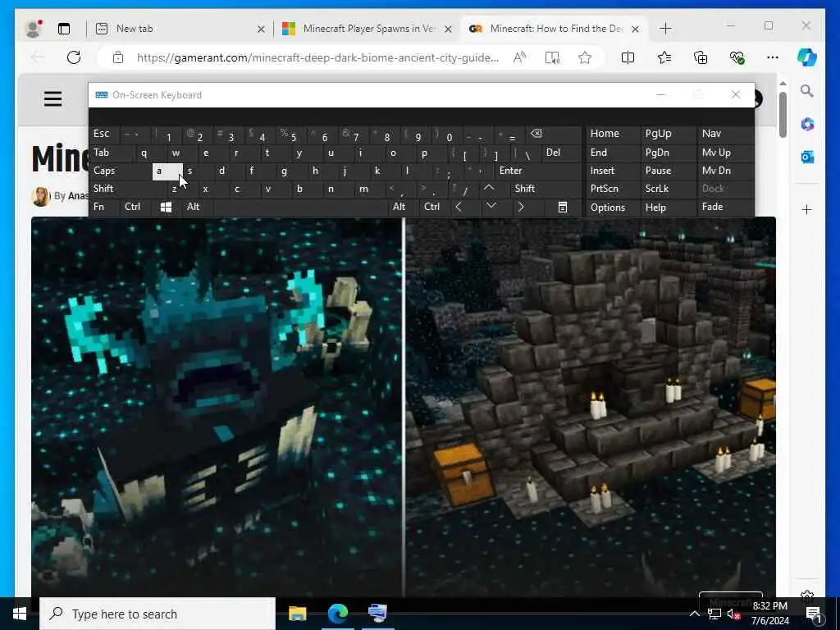Toggle the Caps key on keyboard

click(x=121, y=171)
